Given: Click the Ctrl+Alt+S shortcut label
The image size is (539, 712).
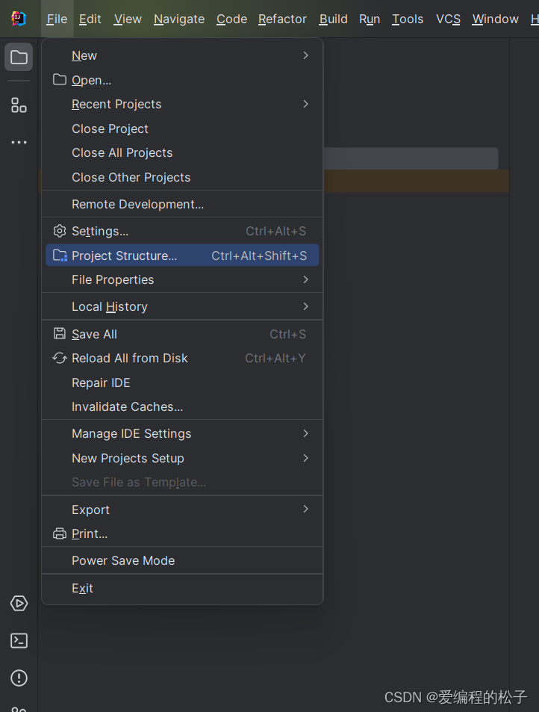Looking at the screenshot, I should pyautogui.click(x=276, y=231).
